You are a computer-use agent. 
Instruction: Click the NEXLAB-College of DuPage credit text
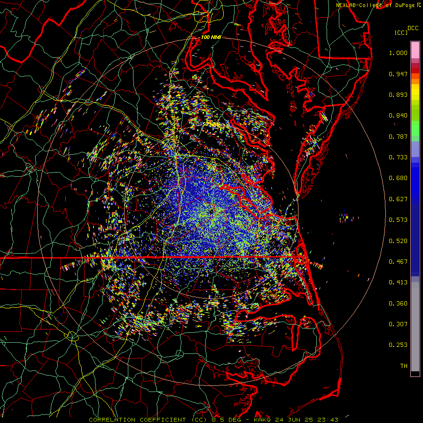(x=378, y=5)
